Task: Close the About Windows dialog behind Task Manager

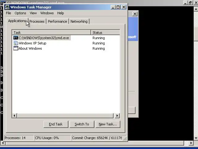Action: [x=135, y=14]
